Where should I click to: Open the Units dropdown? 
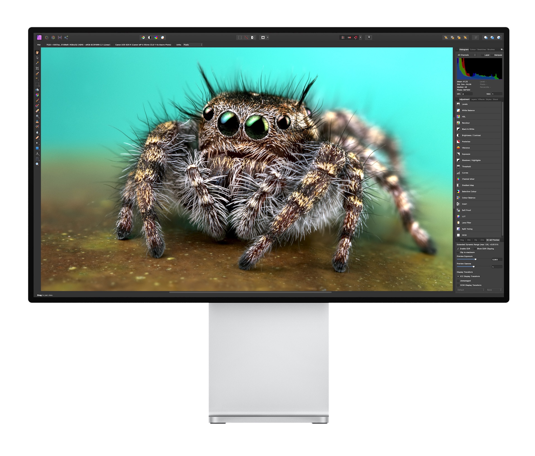pyautogui.click(x=192, y=45)
